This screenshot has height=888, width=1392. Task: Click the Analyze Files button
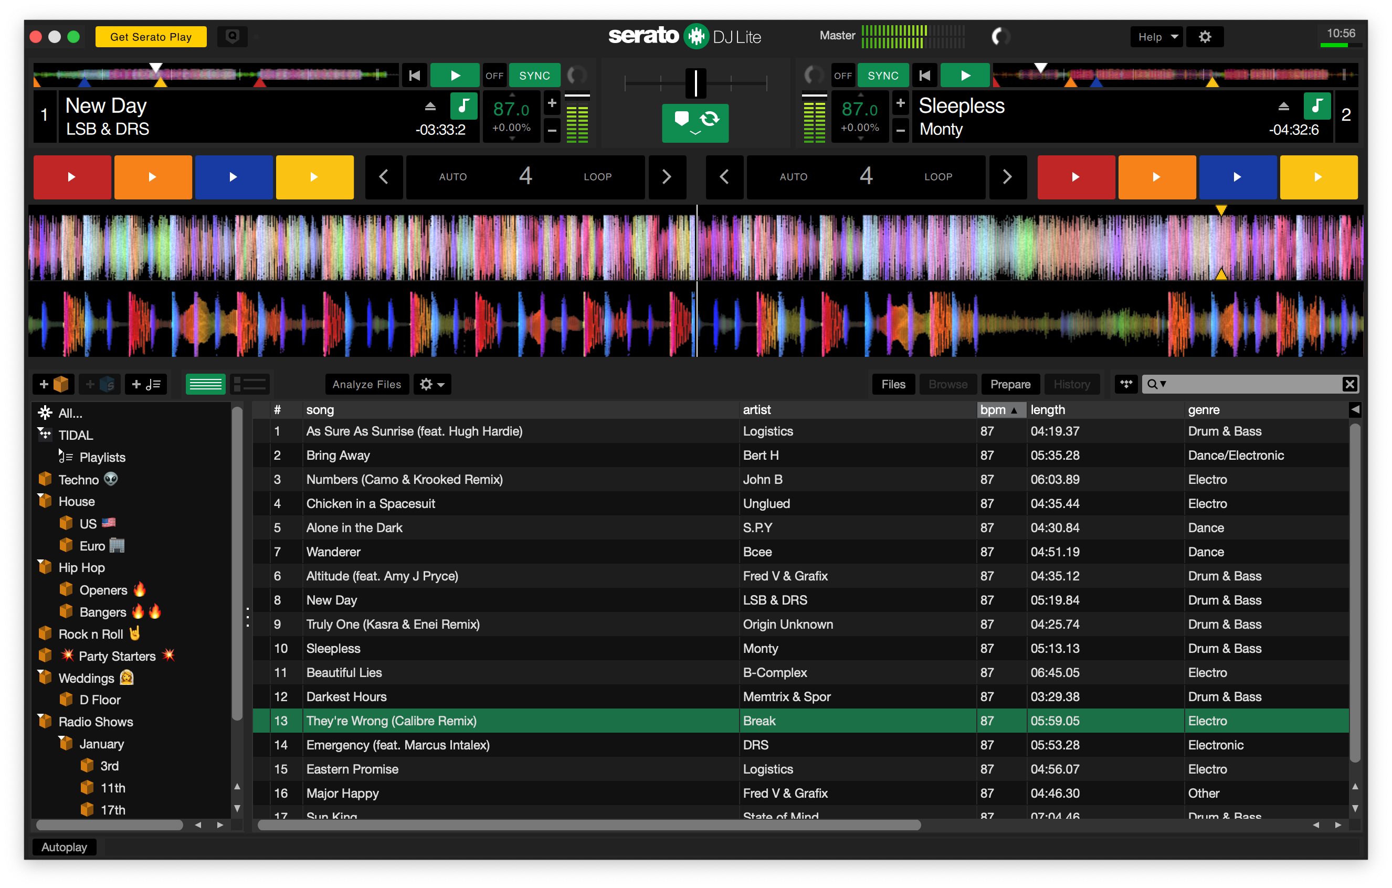[366, 385]
